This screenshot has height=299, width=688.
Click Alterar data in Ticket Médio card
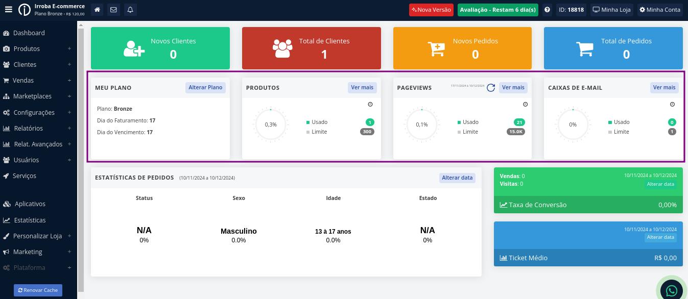pyautogui.click(x=660, y=237)
